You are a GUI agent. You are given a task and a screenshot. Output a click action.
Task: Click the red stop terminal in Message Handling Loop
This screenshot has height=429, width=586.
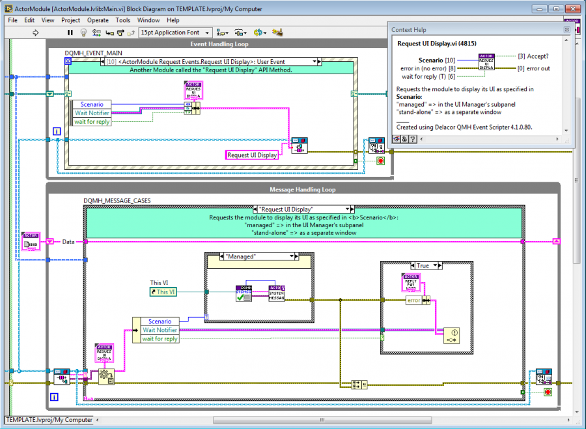tap(548, 393)
